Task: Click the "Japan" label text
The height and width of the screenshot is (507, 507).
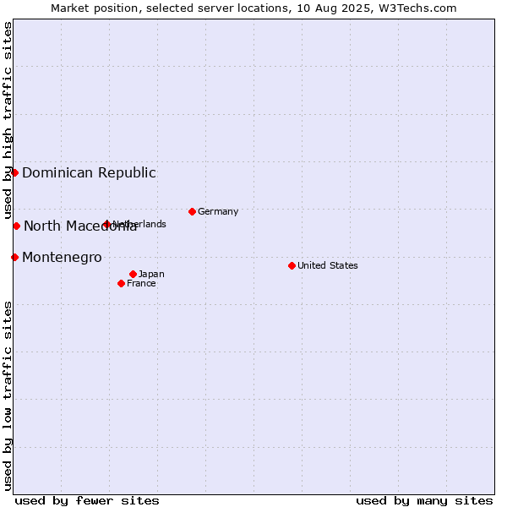Action: click(x=151, y=274)
